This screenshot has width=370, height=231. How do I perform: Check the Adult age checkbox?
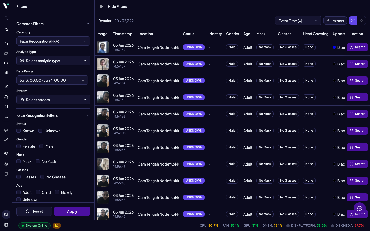18,192
